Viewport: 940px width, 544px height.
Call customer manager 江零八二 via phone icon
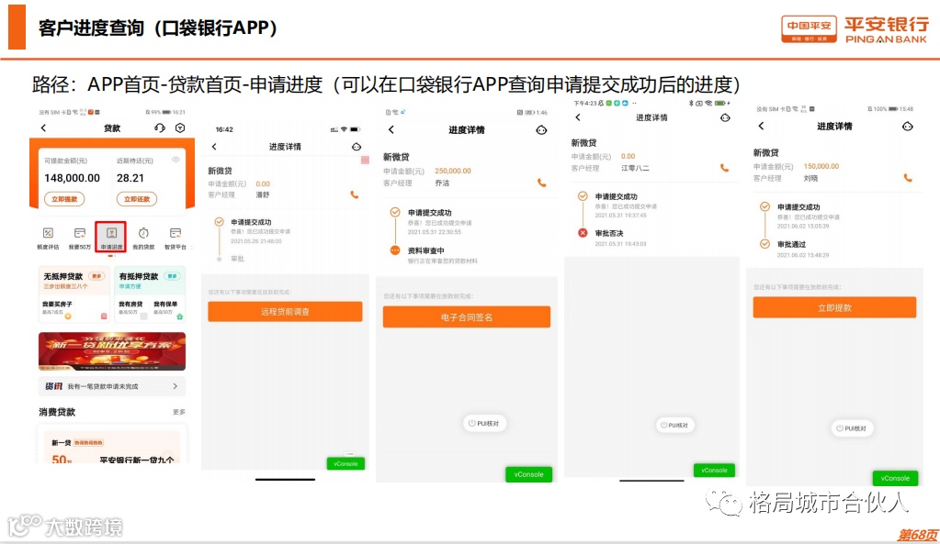point(724,168)
